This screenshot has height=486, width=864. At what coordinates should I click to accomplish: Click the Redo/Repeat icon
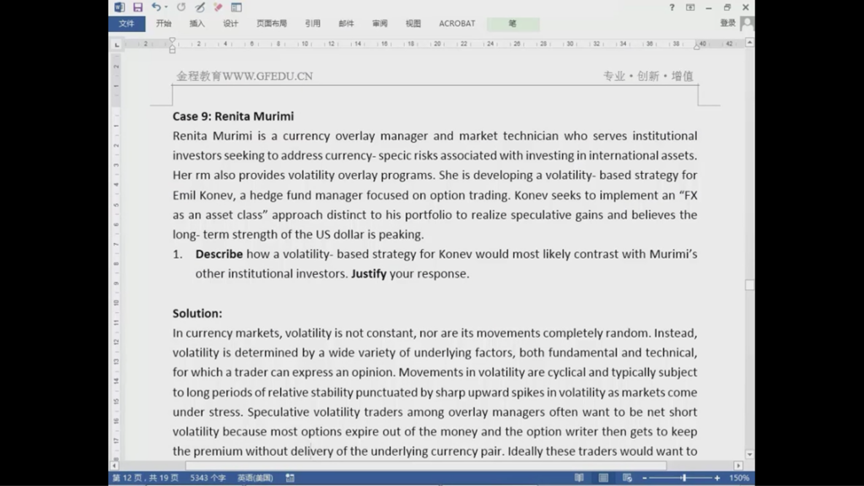pyautogui.click(x=181, y=7)
